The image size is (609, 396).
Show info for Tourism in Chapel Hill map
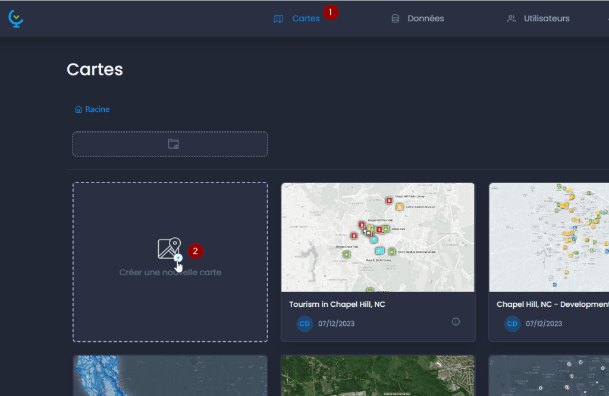tap(456, 322)
